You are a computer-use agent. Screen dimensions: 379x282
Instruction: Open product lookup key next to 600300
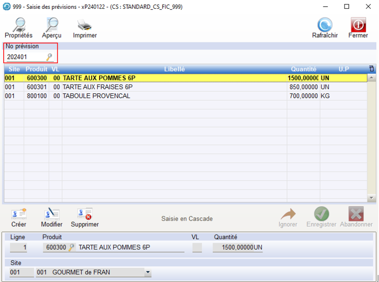(x=71, y=247)
